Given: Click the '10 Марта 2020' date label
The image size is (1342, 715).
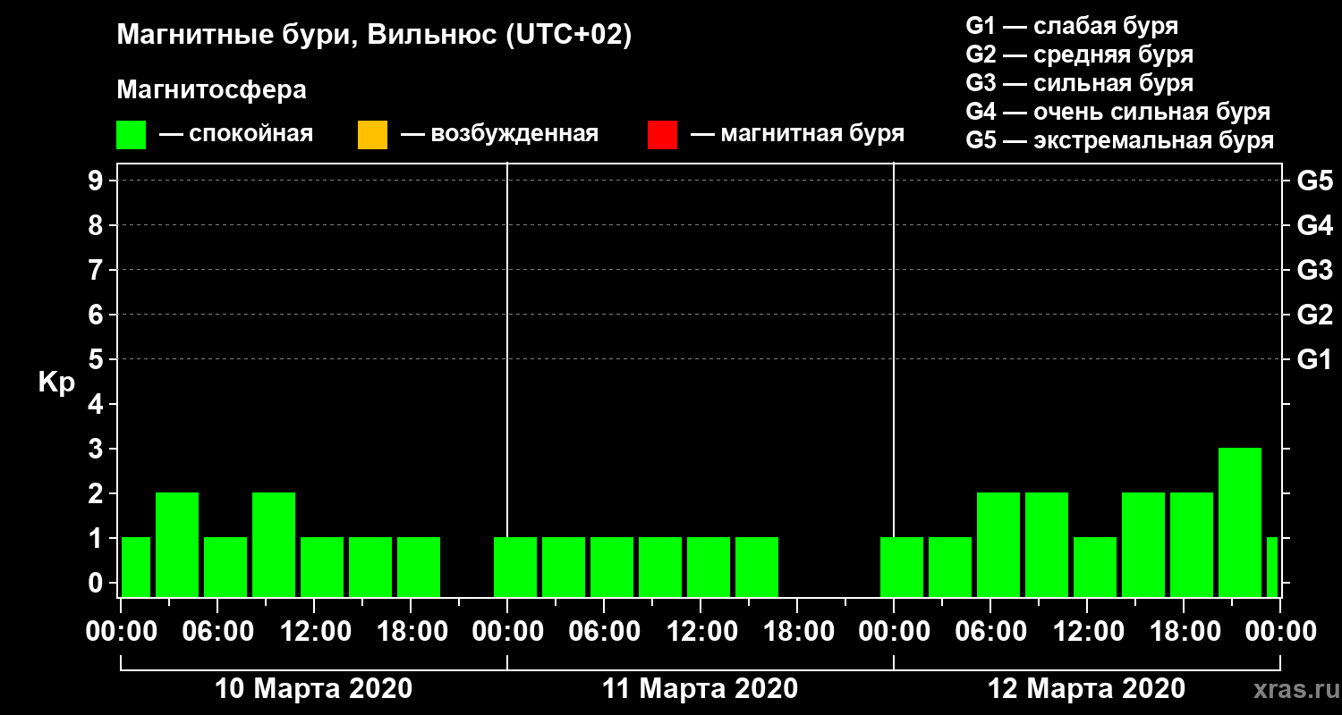Looking at the screenshot, I should [314, 689].
